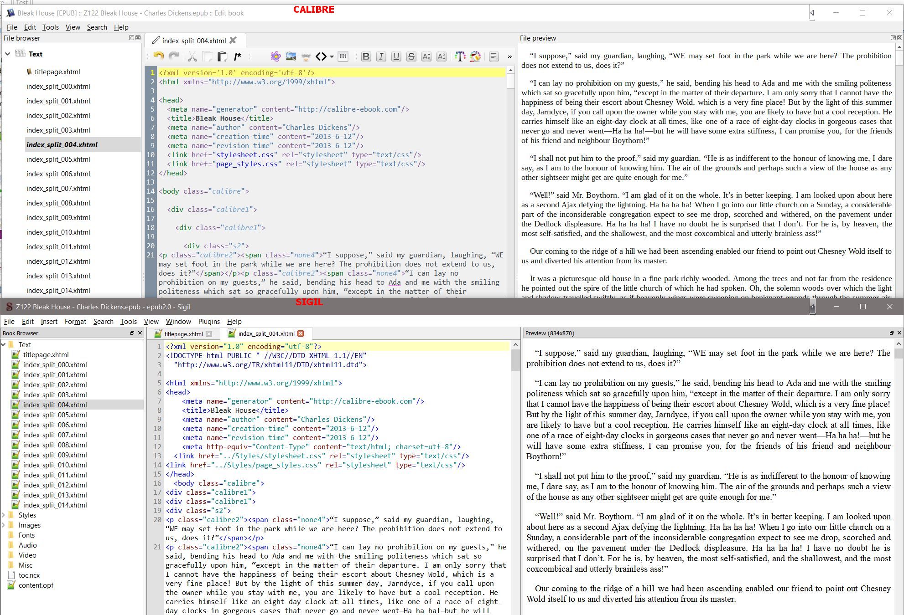Select content.opf in Sigil Book Browser
Image resolution: width=904 pixels, height=615 pixels.
36,585
